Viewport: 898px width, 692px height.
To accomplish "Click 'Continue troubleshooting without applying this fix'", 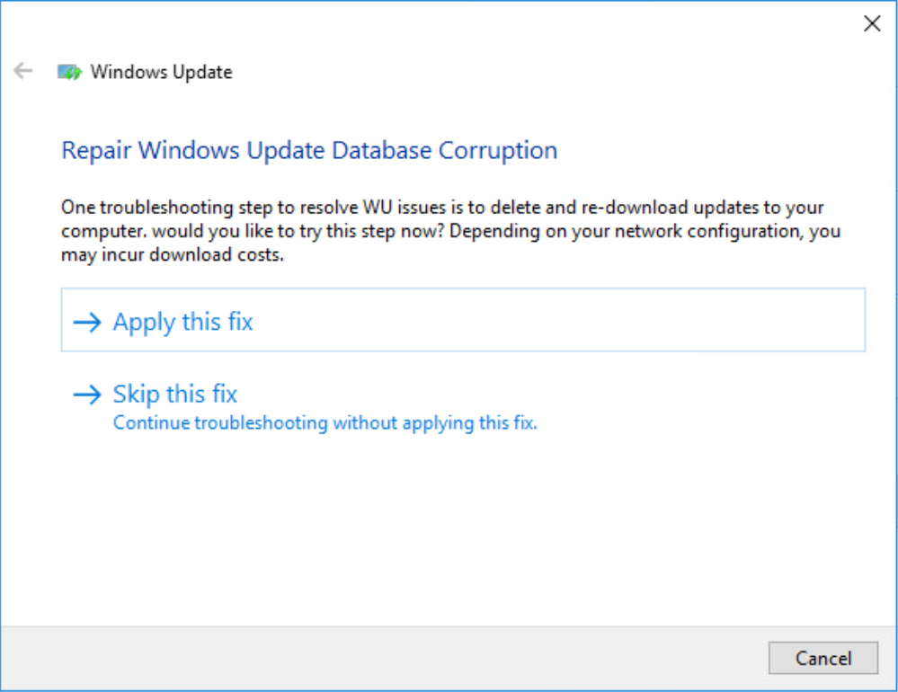I will (325, 423).
